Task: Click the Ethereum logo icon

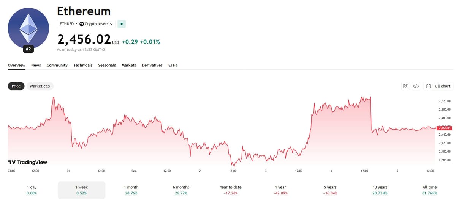Action: [28, 28]
